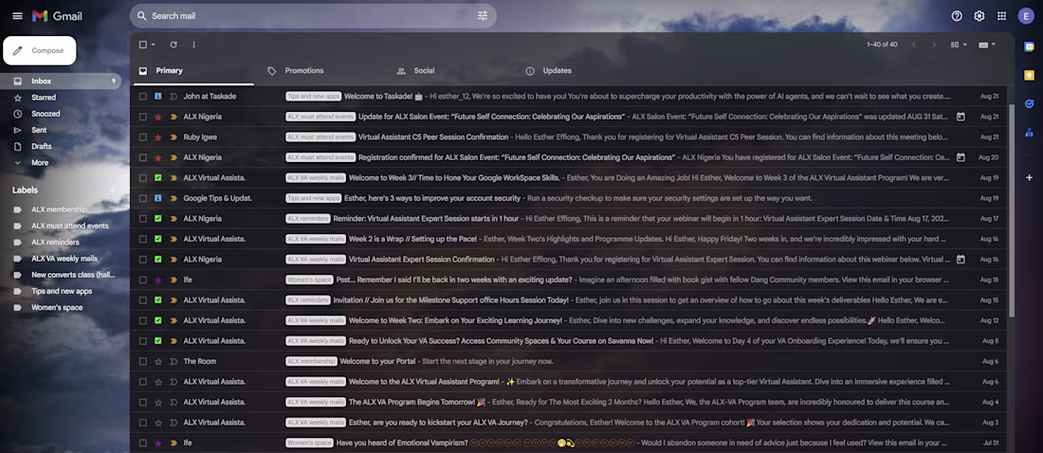Click the mail list vertical scrollbar

1011,209
